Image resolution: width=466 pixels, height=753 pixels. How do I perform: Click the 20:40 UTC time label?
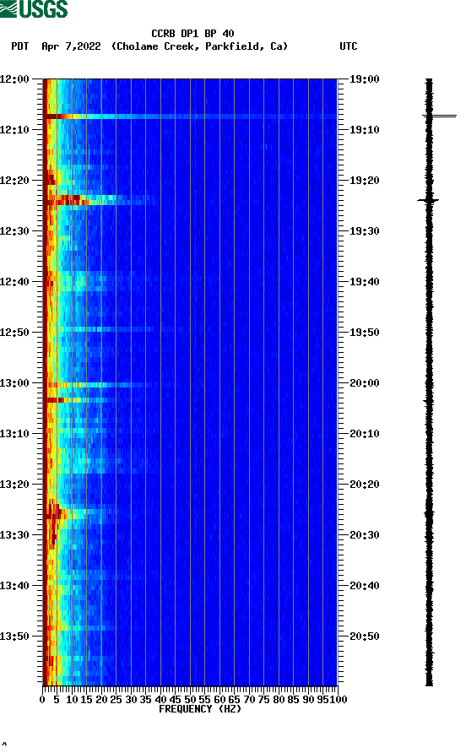click(365, 586)
